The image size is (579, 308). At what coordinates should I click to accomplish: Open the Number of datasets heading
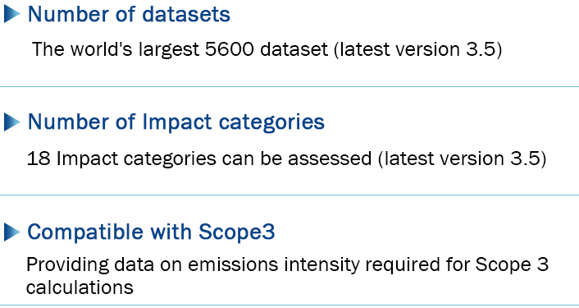(129, 15)
